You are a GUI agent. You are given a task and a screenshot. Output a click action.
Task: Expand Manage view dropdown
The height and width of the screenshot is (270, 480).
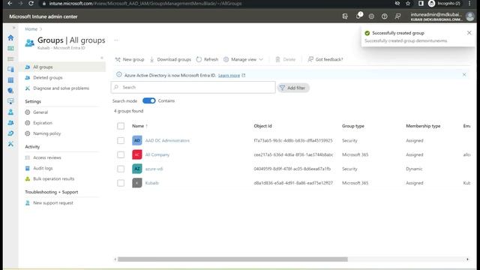click(243, 59)
